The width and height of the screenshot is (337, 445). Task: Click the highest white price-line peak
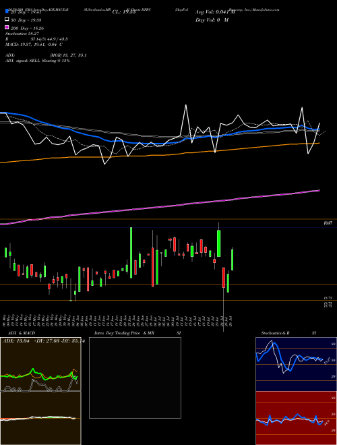coord(186,105)
